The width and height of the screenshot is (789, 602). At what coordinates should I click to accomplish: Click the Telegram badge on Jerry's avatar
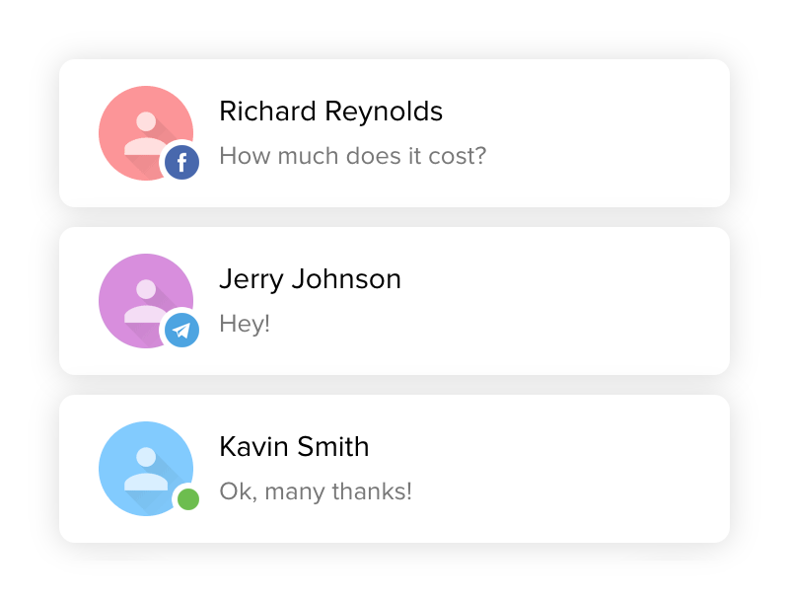(182, 331)
